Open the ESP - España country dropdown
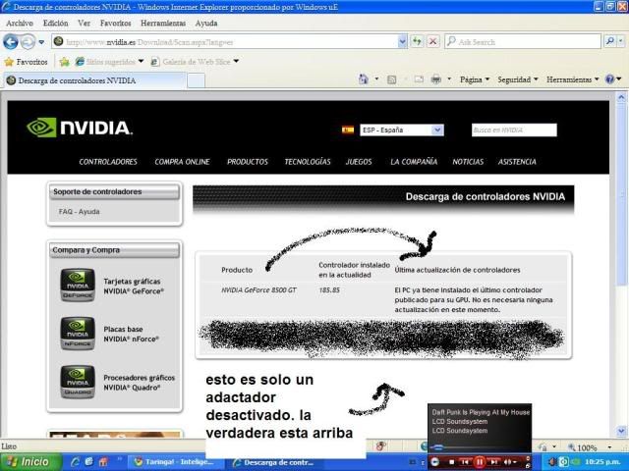Screen dimensions: 629x471 pos(402,130)
